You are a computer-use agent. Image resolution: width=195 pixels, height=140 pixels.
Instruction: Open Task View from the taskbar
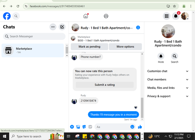point(68,136)
